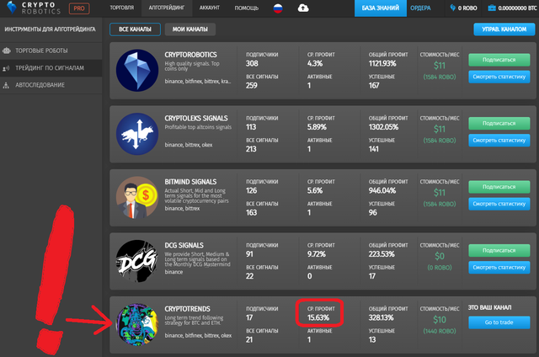The width and height of the screenshot is (539, 357).
Task: Click the CRYPTOTRENDS channel title
Action: [x=187, y=309]
